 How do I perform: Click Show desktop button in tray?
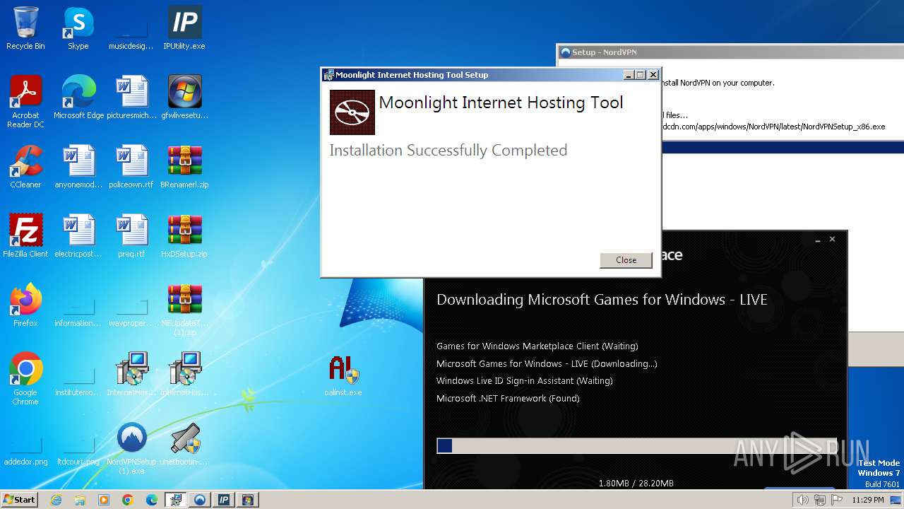[x=896, y=500]
